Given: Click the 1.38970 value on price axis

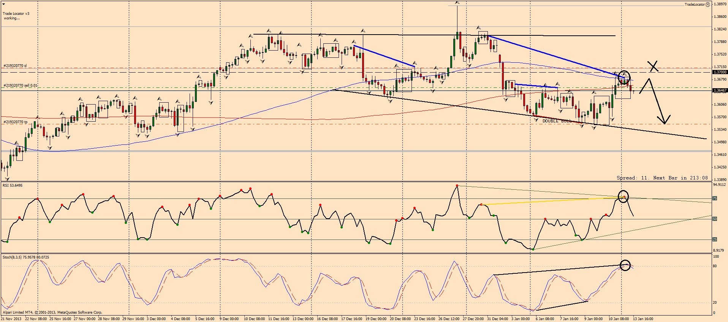Looking at the screenshot, I should [721, 4].
